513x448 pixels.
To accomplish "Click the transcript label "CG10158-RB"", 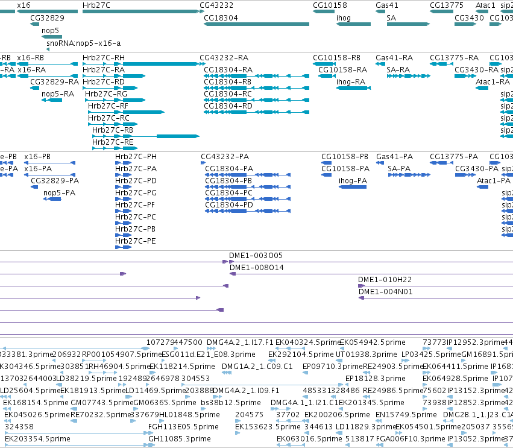I will [x=336, y=58].
